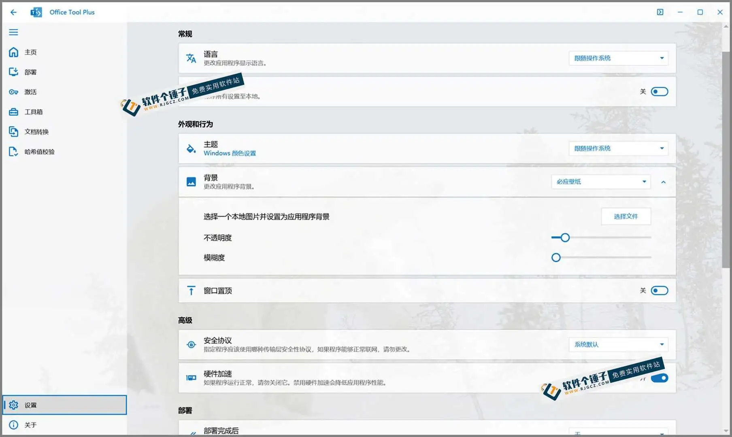Toggle the save settings locally switch
This screenshot has height=437, width=732.
point(659,91)
